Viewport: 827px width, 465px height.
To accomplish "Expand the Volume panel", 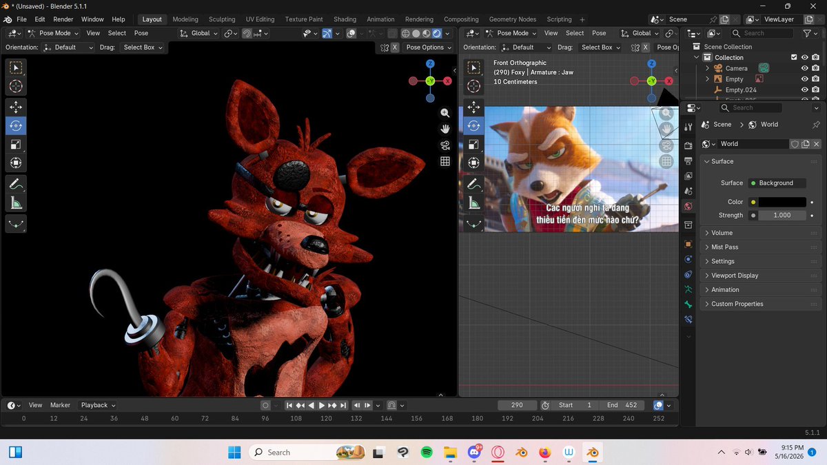I will pyautogui.click(x=760, y=233).
